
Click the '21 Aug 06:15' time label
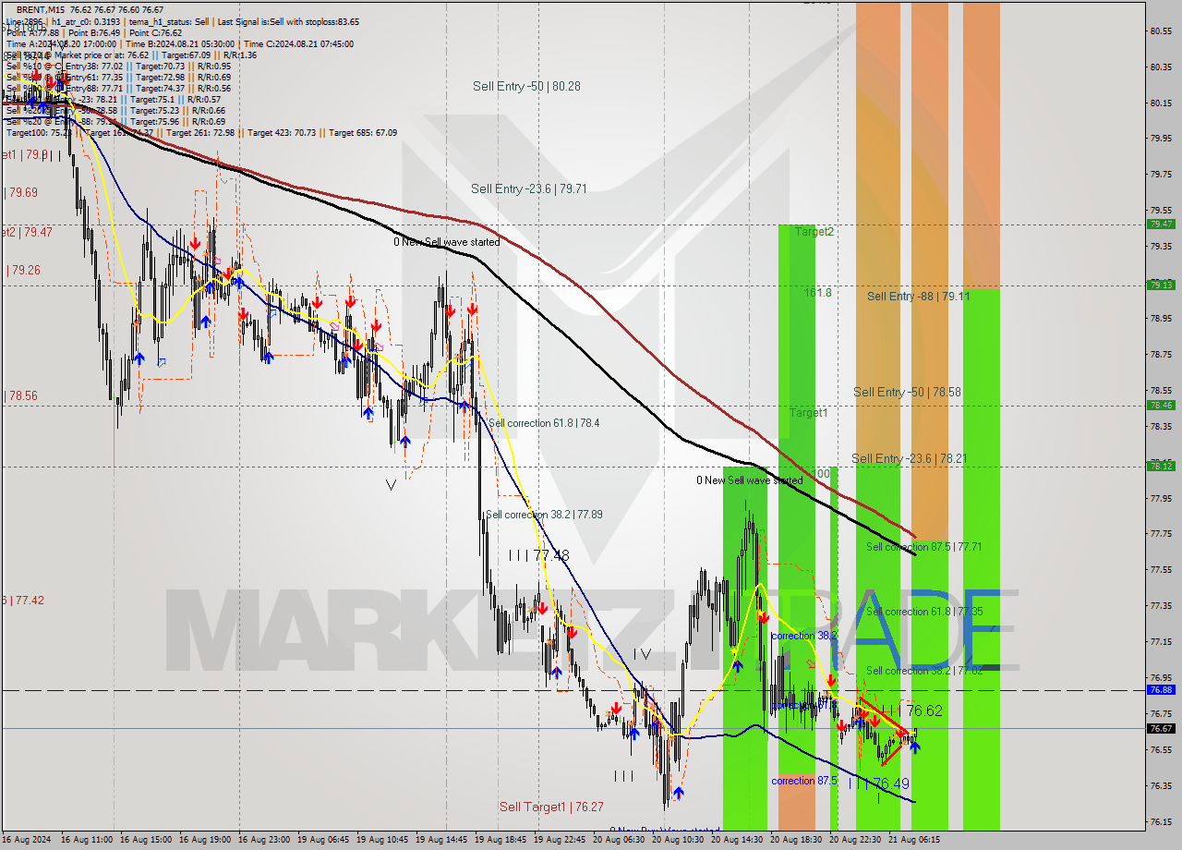click(x=914, y=840)
